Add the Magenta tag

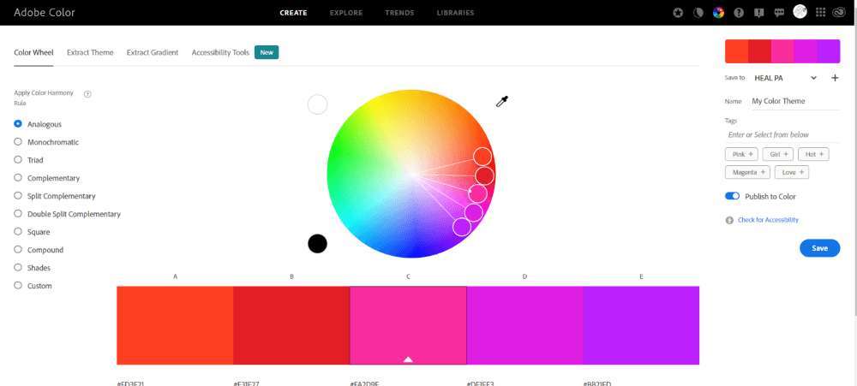pyautogui.click(x=747, y=172)
